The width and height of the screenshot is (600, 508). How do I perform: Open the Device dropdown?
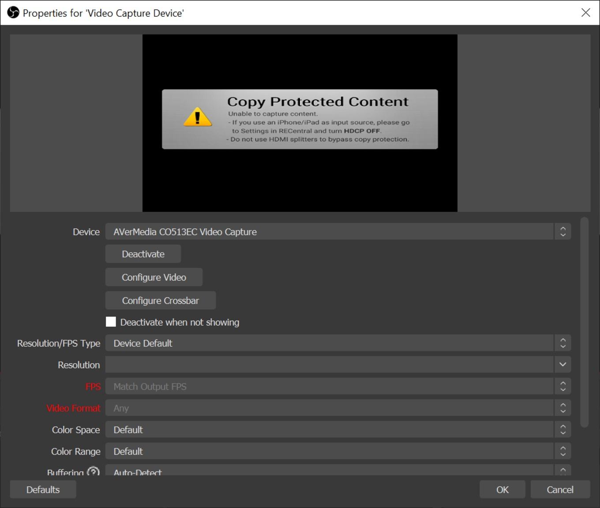point(338,232)
